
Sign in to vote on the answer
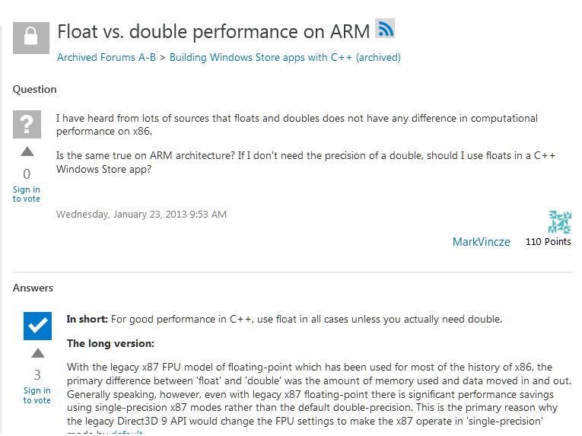pos(37,396)
